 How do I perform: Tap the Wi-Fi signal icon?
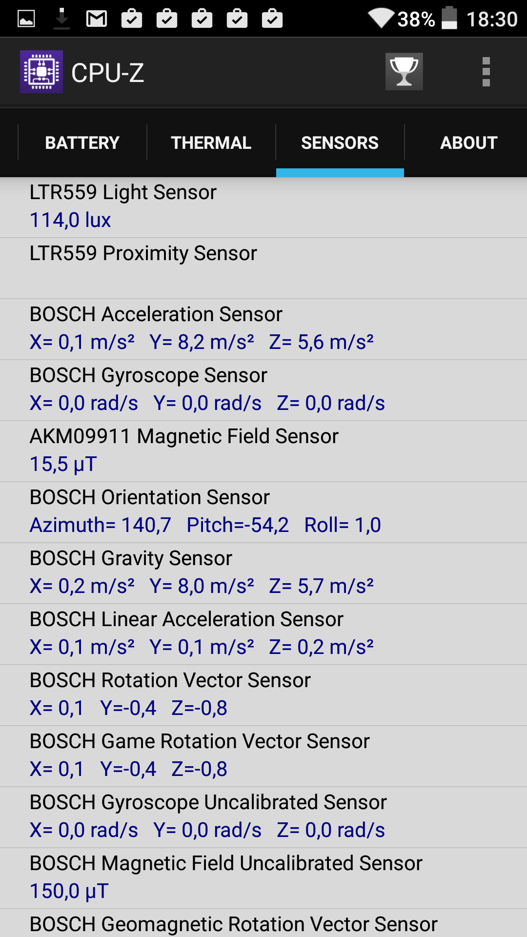[381, 19]
